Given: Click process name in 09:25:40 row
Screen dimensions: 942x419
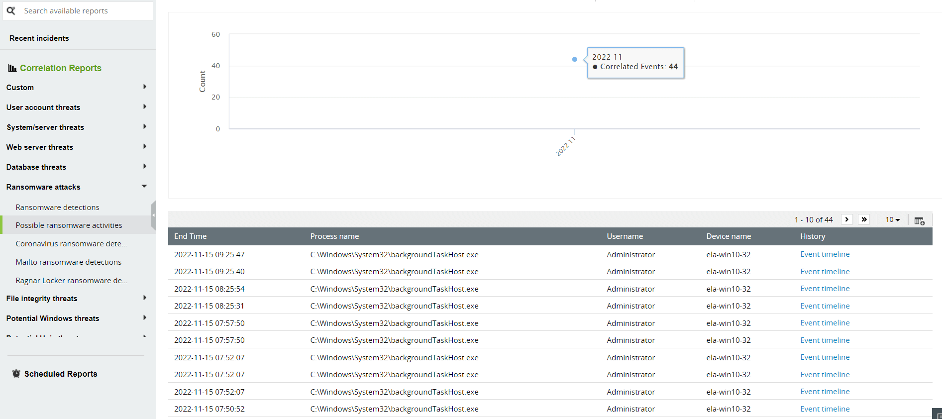Looking at the screenshot, I should [394, 272].
